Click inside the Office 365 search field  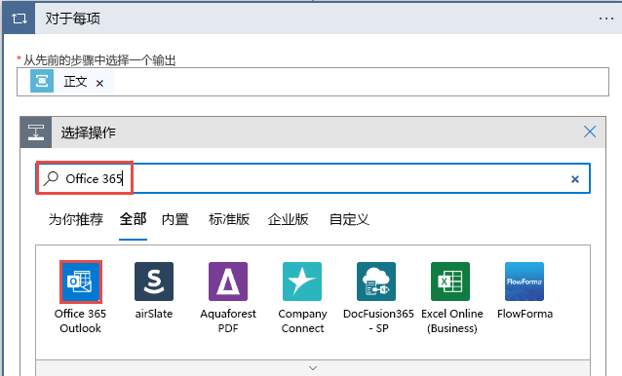(313, 178)
